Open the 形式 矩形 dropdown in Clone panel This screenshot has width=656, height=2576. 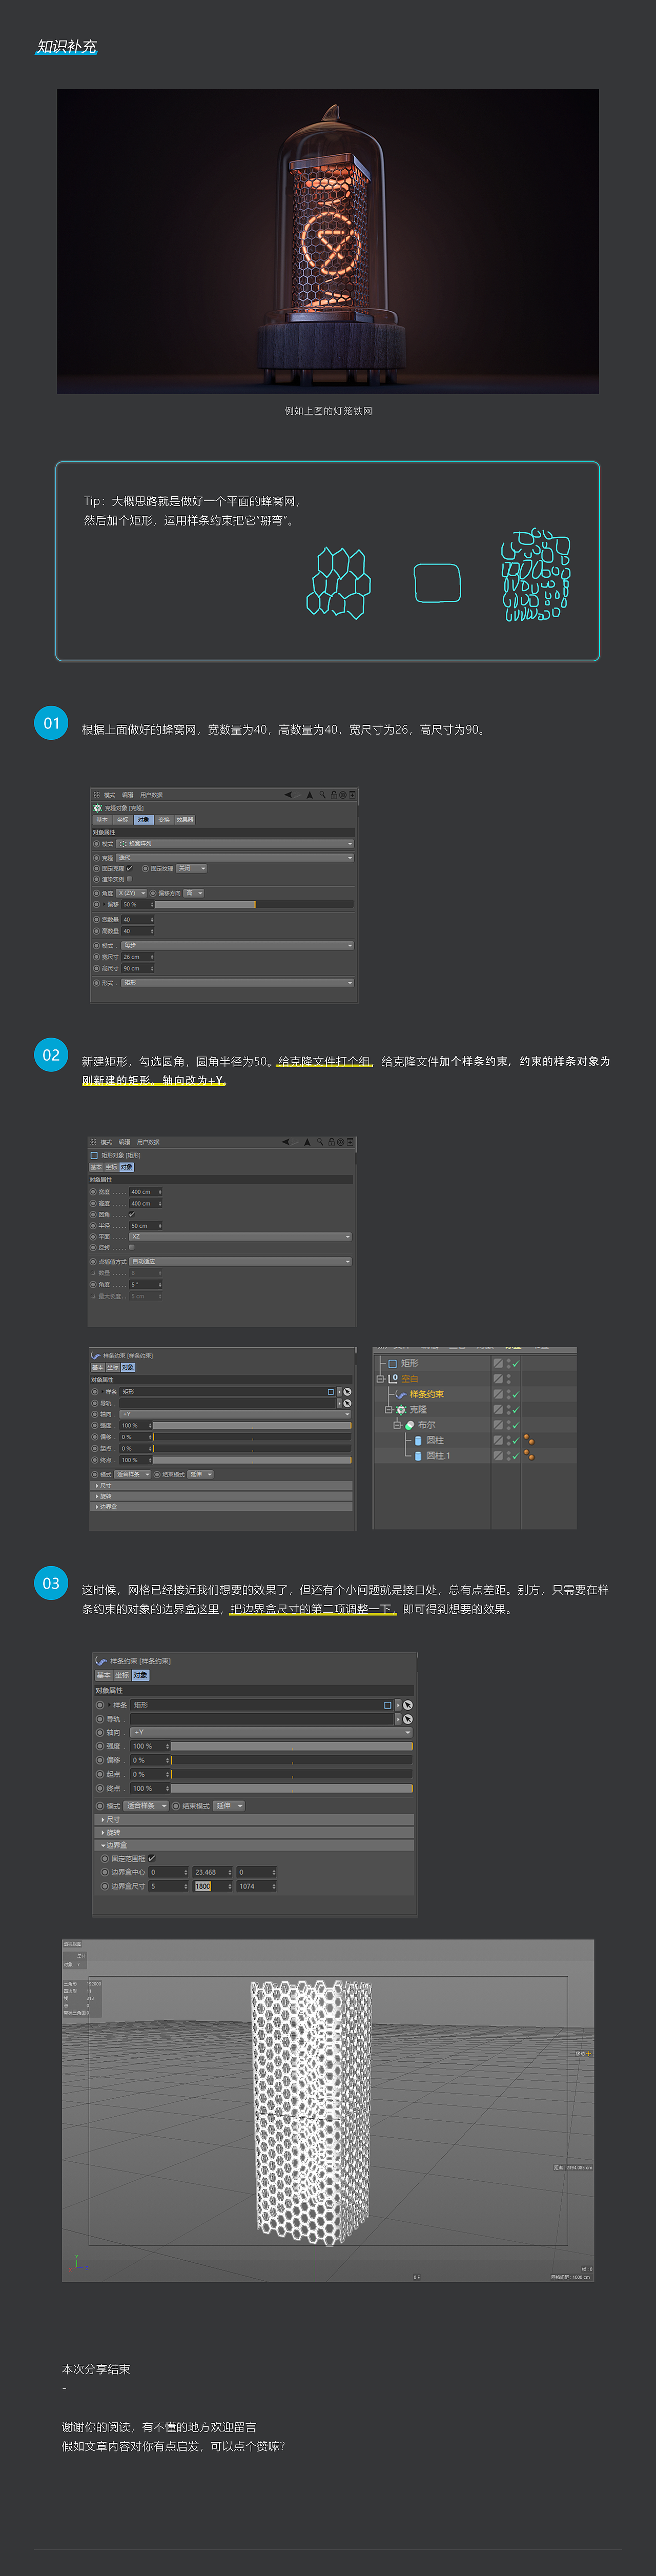click(x=238, y=983)
